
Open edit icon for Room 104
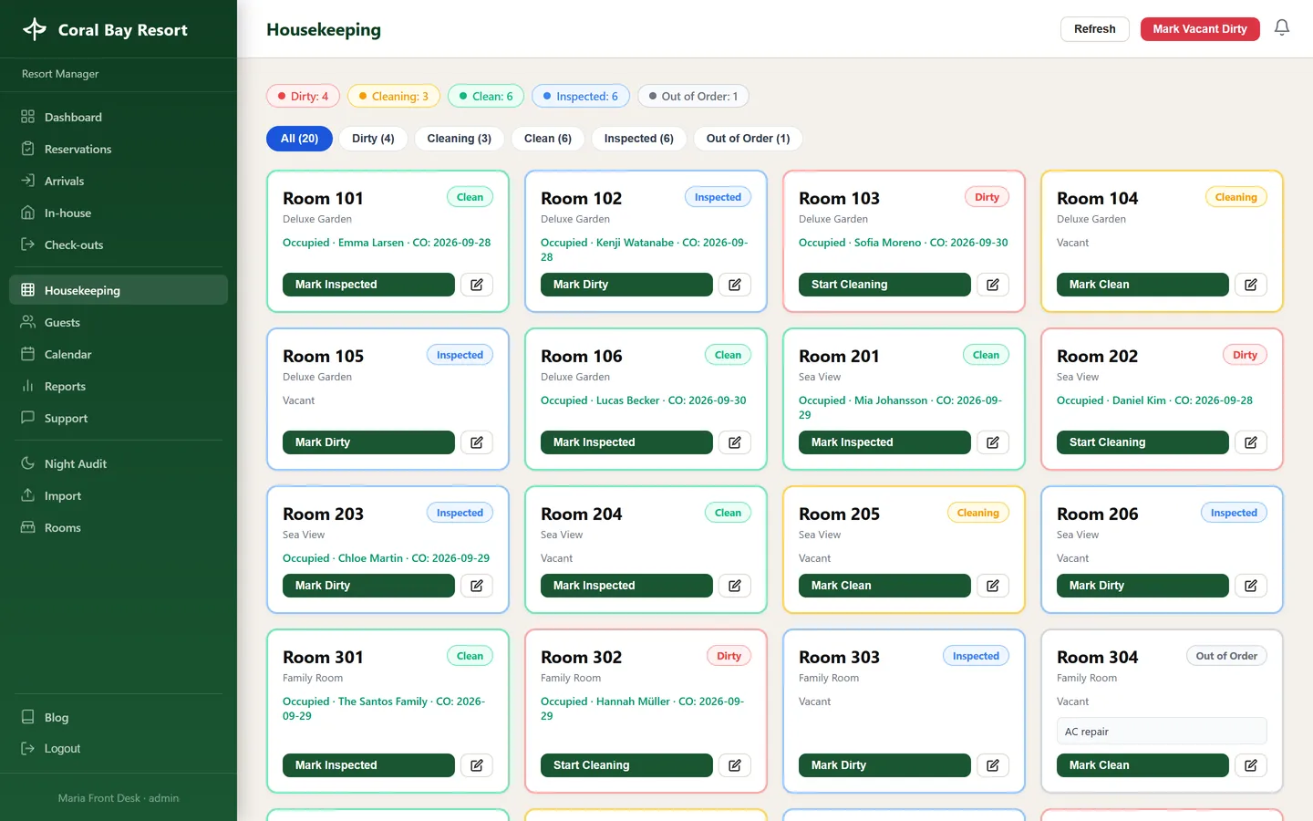(1251, 285)
